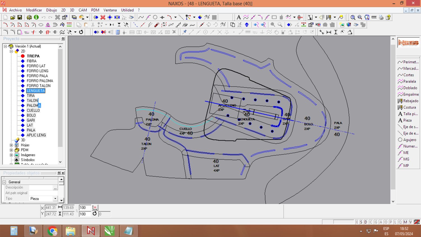
Task: Open the Ventana menu
Action: (x=110, y=10)
